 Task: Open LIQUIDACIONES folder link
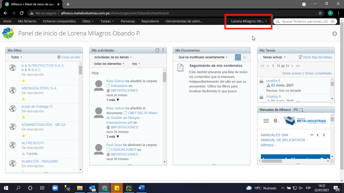click(x=124, y=150)
